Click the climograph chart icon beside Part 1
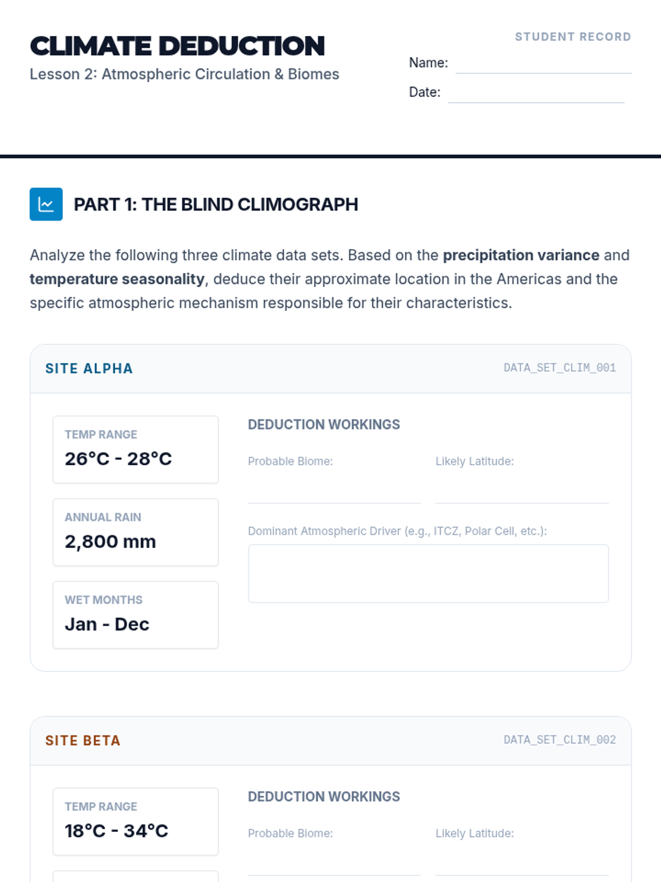Viewport: 661px width, 882px height. pos(46,204)
